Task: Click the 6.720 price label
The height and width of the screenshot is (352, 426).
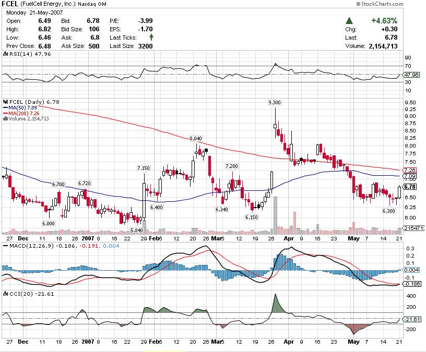Action: 85,184
